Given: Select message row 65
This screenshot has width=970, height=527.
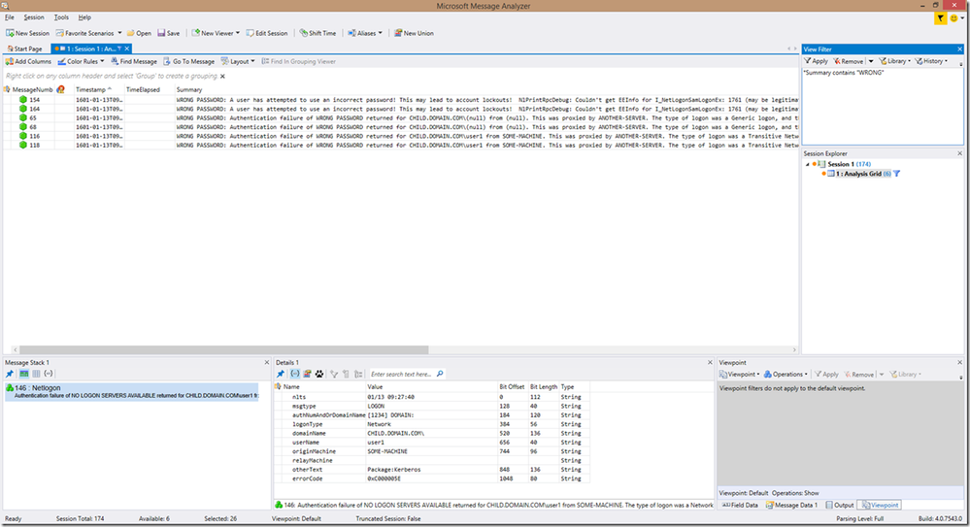Looking at the screenshot, I should click(401, 118).
